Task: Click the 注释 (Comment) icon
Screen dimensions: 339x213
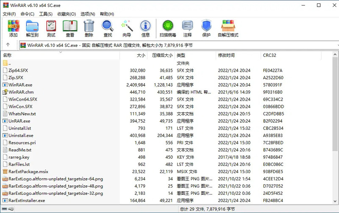Action: (187, 26)
